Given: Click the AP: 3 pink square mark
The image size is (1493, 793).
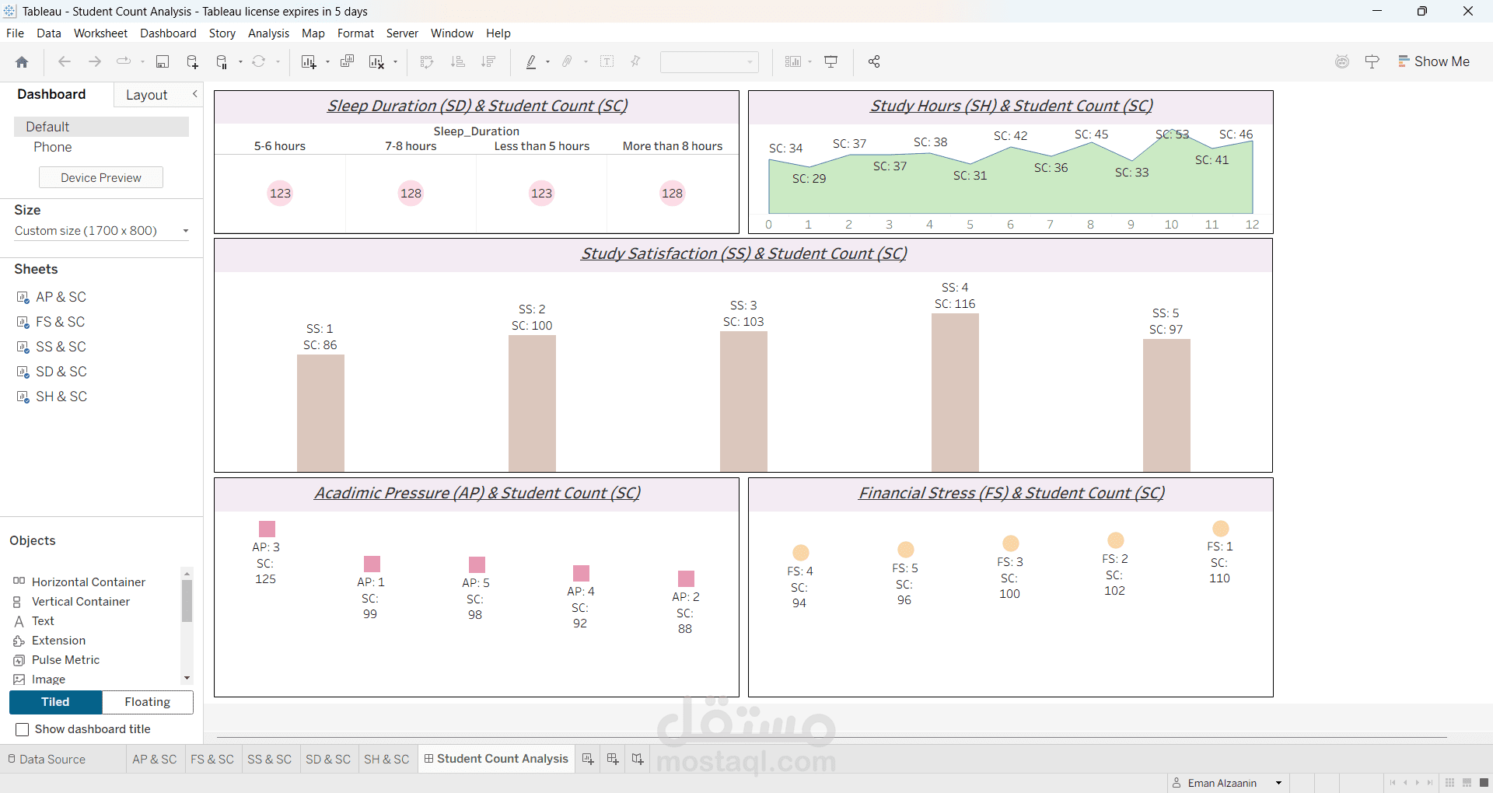Looking at the screenshot, I should point(267,529).
